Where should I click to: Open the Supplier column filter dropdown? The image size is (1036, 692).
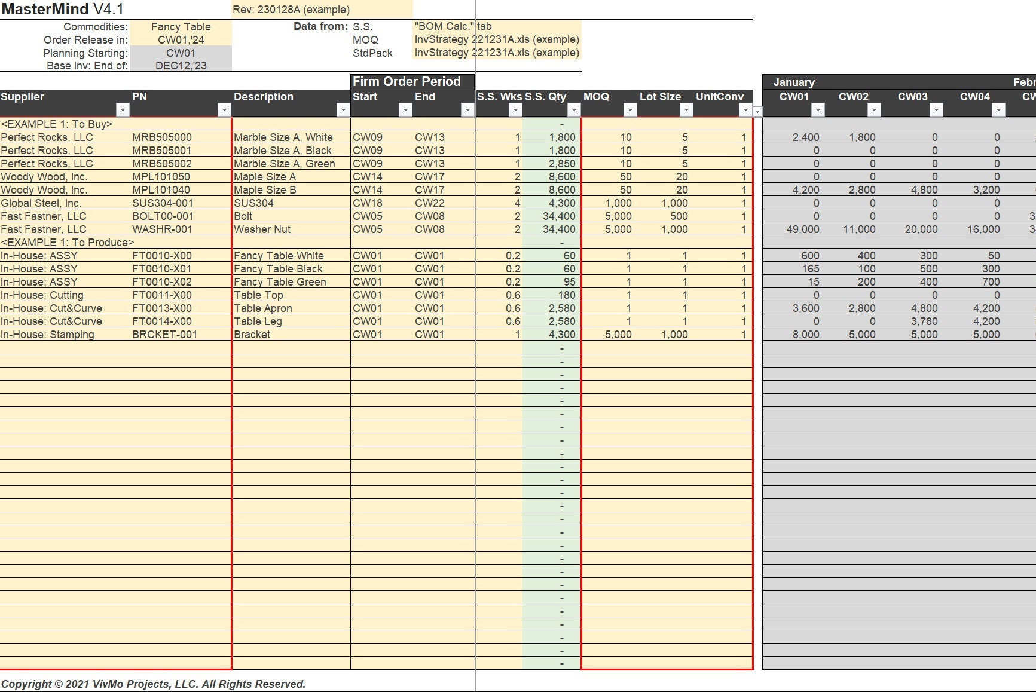[x=123, y=109]
